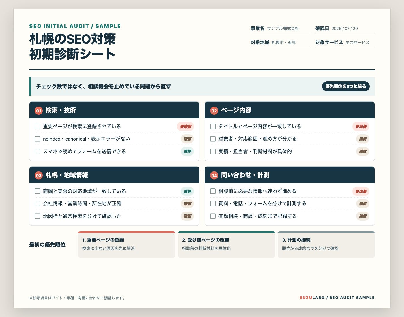Click the status tag on 有効相談・商談 row

pyautogui.click(x=363, y=216)
